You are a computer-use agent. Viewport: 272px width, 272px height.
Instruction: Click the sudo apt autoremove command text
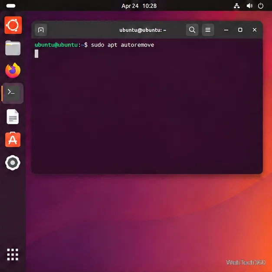(122, 45)
